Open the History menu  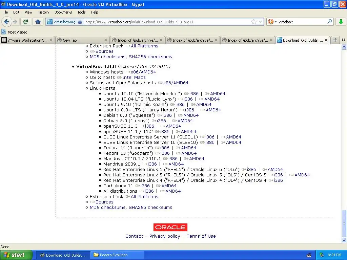tap(43, 12)
